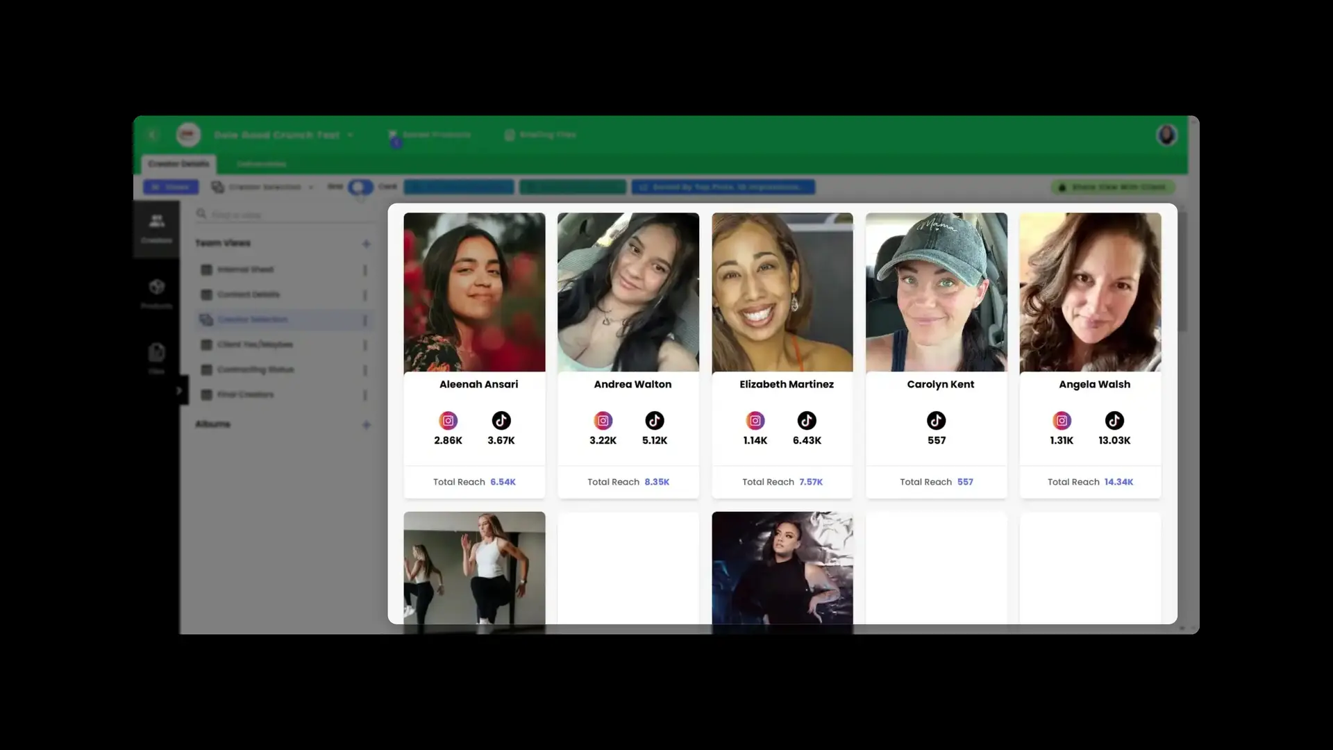Expand the project title dropdown
This screenshot has height=750, width=1333.
point(351,135)
